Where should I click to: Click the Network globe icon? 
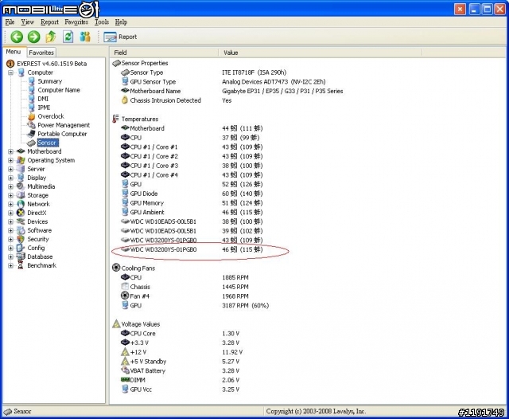point(21,204)
